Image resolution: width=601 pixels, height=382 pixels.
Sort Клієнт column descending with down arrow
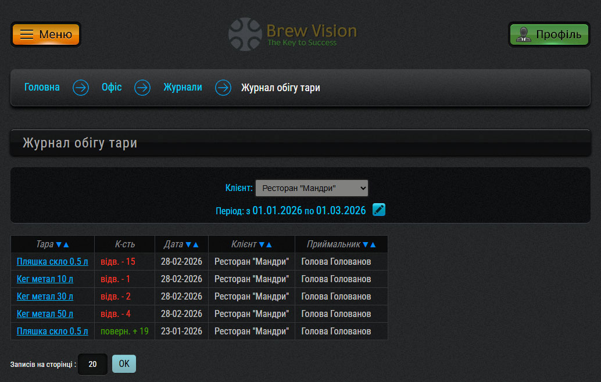click(x=262, y=245)
